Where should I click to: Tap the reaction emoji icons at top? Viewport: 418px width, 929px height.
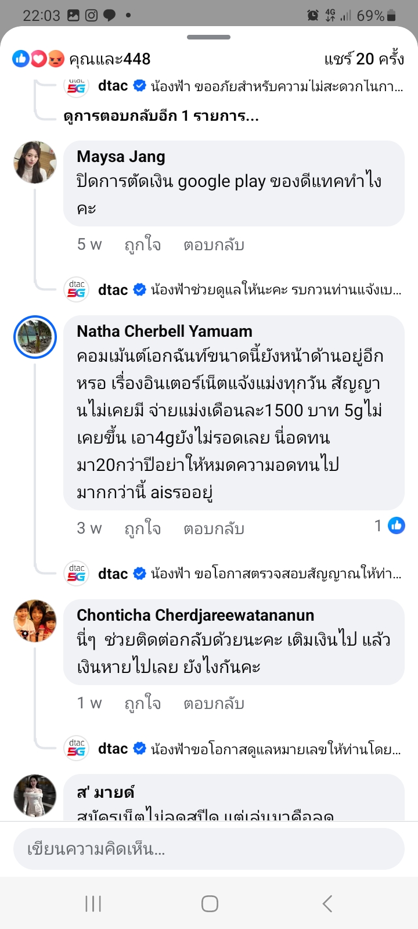(x=38, y=59)
